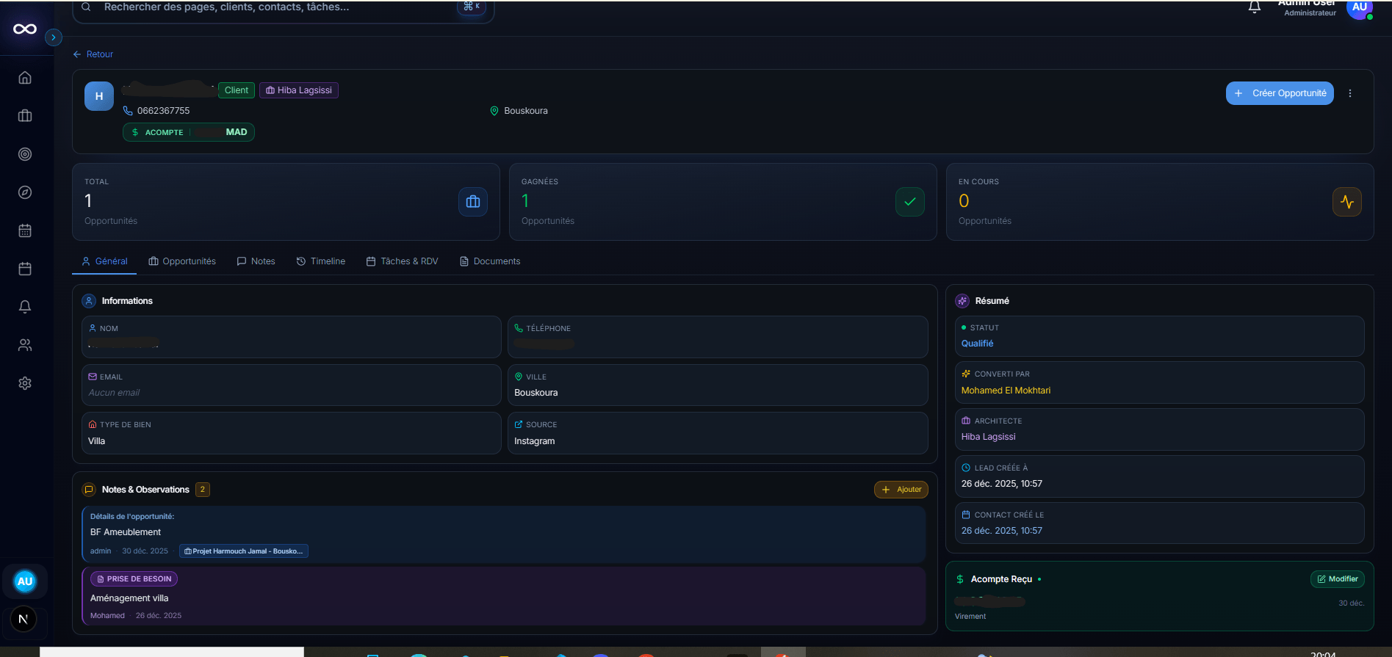This screenshot has width=1392, height=657.
Task: Switch to the Timeline tab
Action: (321, 261)
